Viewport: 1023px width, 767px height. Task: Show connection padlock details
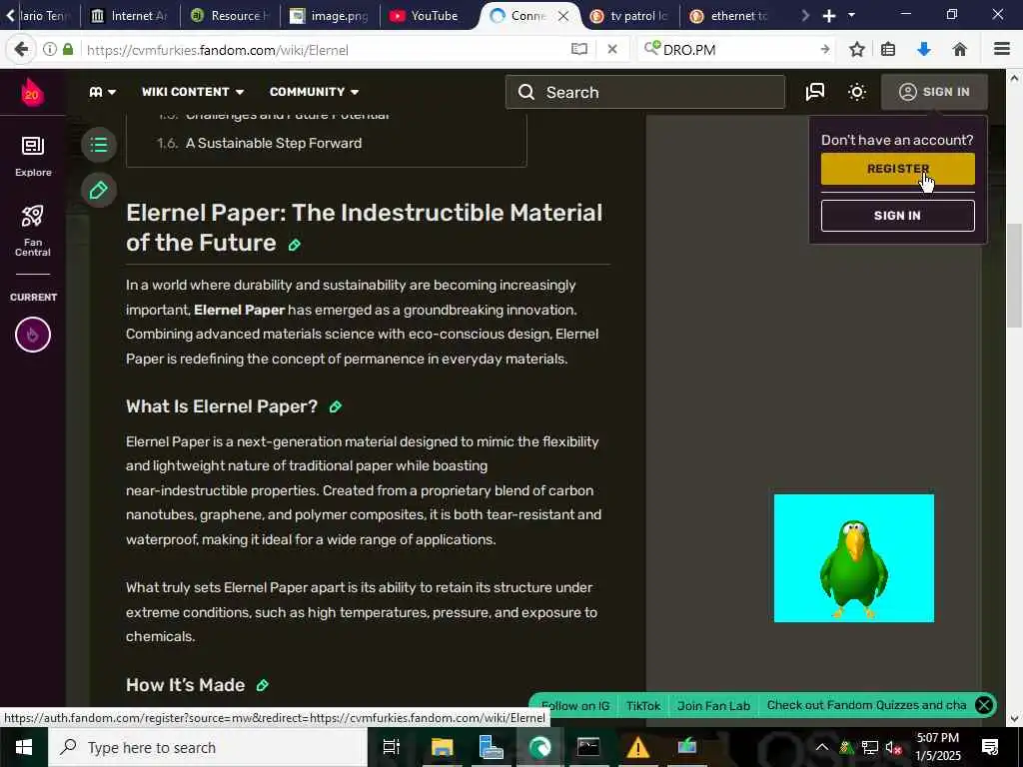pos(68,50)
